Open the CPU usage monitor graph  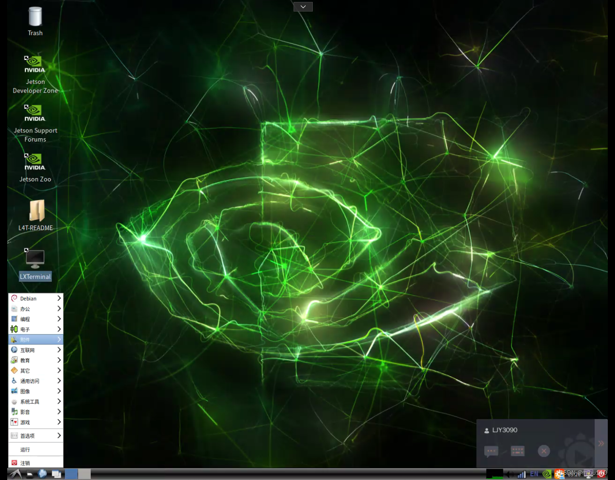coord(494,474)
